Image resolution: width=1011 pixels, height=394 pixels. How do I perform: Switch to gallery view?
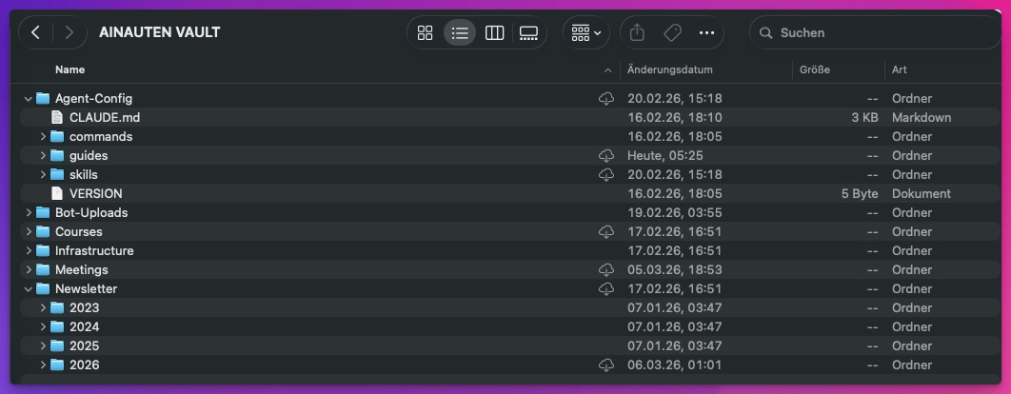(x=528, y=32)
